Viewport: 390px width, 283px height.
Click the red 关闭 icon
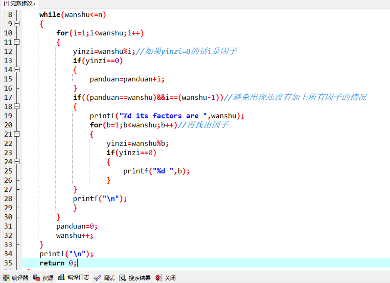click(x=159, y=278)
